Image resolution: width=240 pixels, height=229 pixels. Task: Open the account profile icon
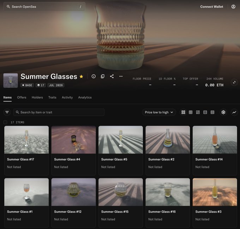tap(233, 7)
